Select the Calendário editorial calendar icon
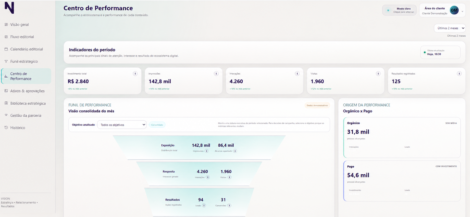This screenshot has height=217, width=470. point(6,49)
